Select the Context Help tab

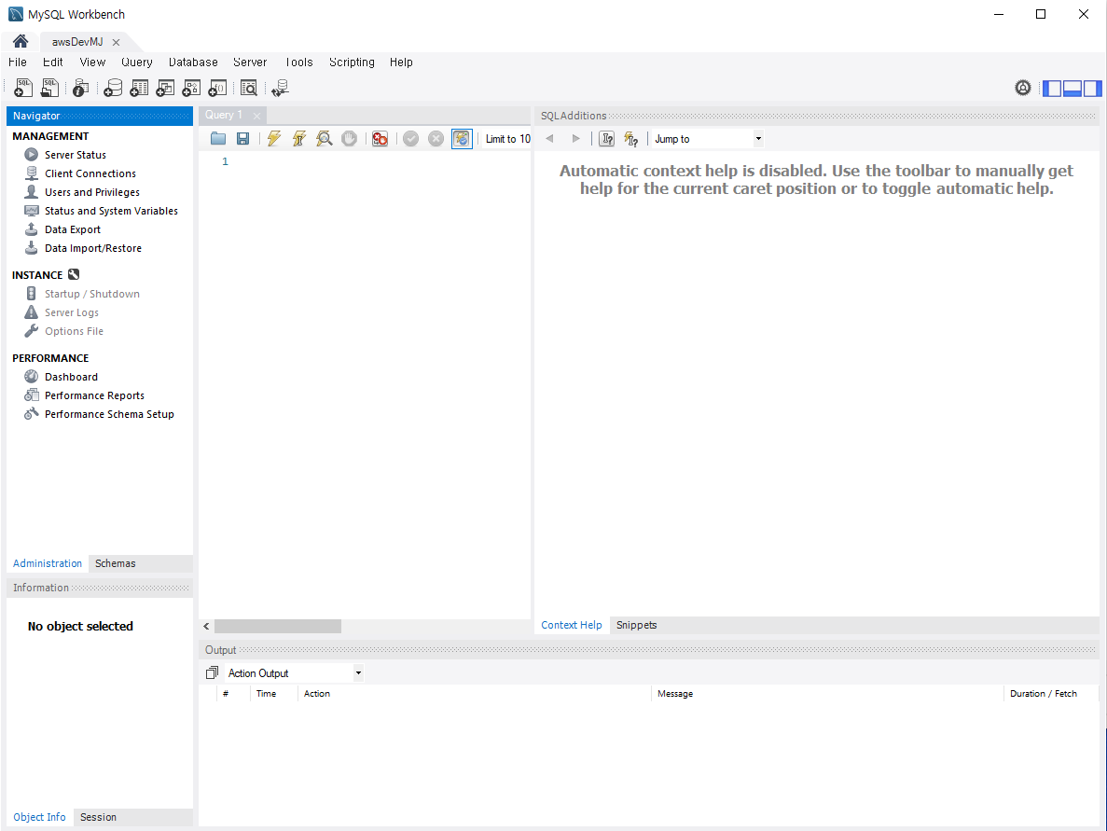pyautogui.click(x=571, y=625)
